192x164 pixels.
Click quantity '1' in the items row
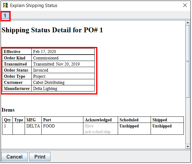(5, 126)
